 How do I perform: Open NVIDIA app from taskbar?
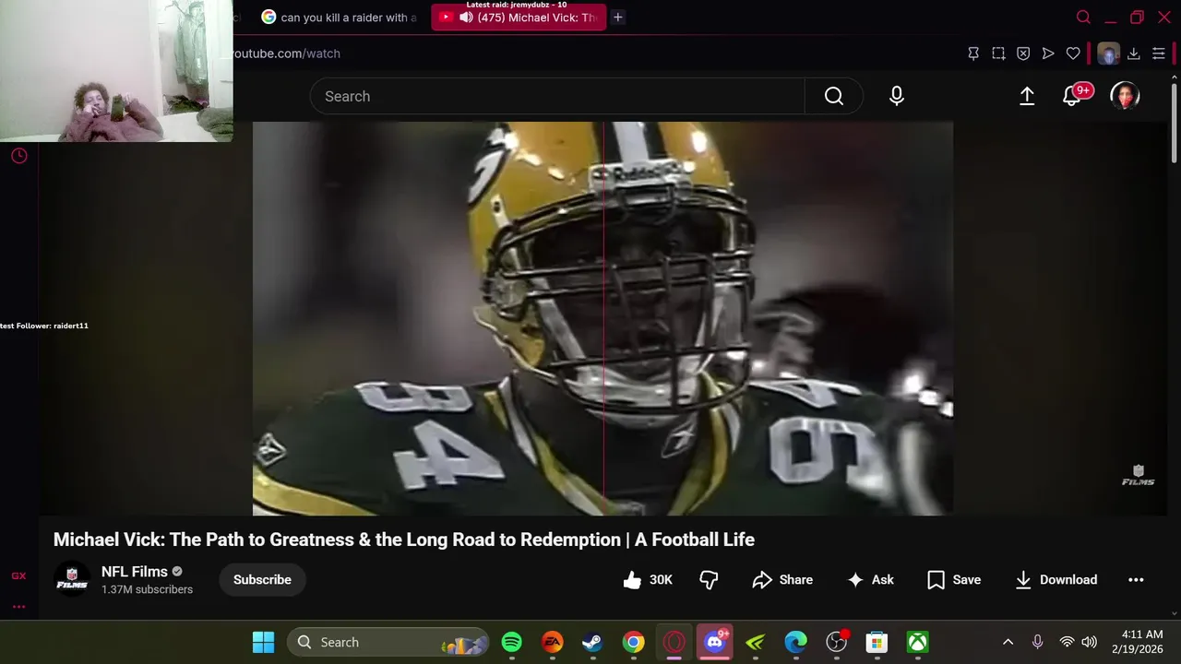pos(756,642)
